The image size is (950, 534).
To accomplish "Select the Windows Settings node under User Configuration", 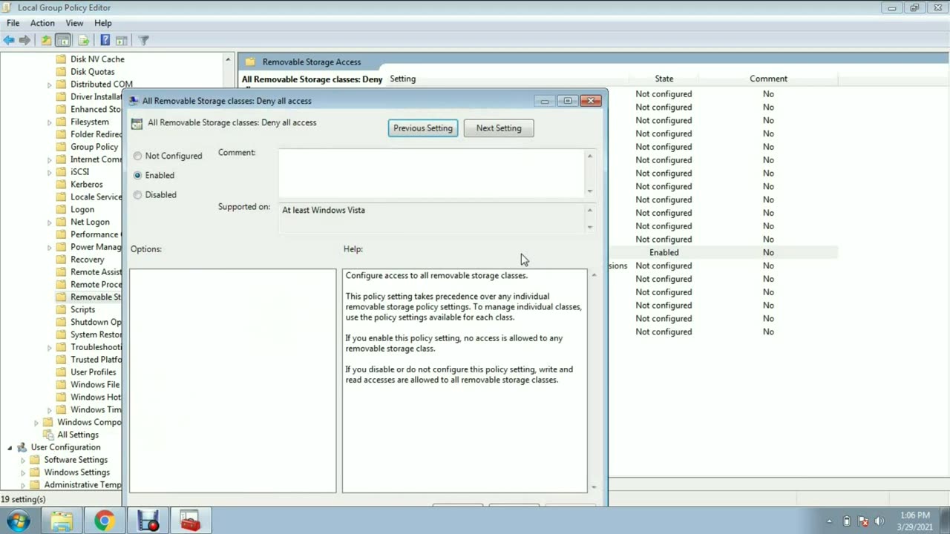I will tap(76, 472).
